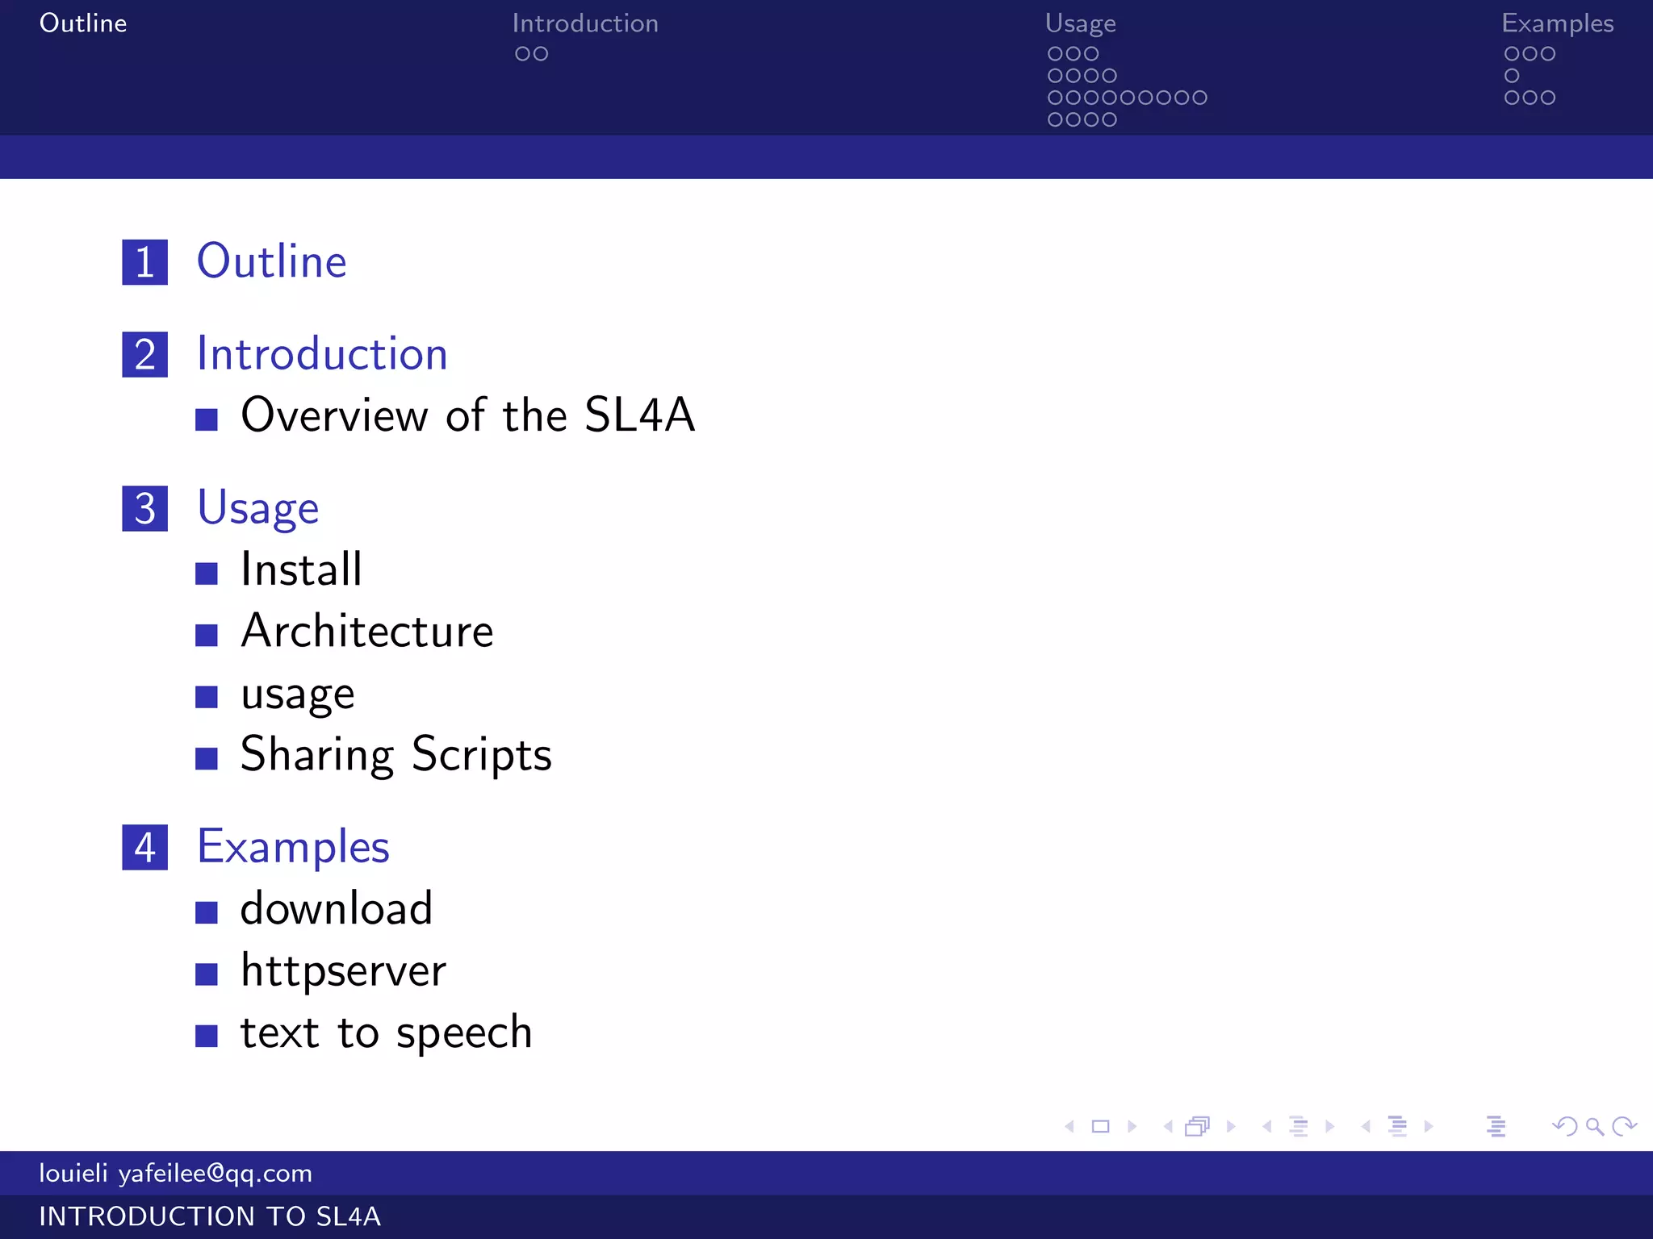Open the 'Sharing Scripts' subsection
This screenshot has width=1653, height=1239.
tap(396, 756)
